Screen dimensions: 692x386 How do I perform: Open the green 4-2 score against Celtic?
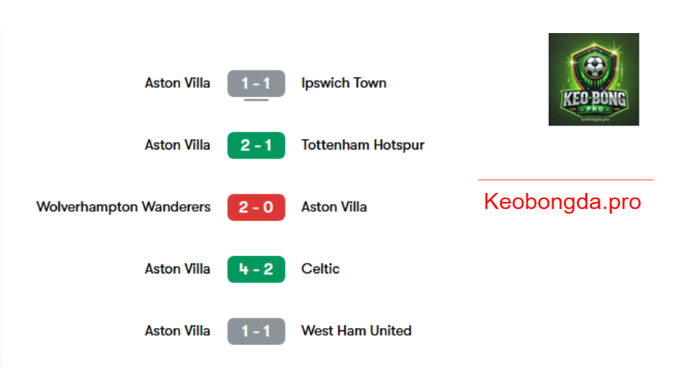pyautogui.click(x=256, y=269)
